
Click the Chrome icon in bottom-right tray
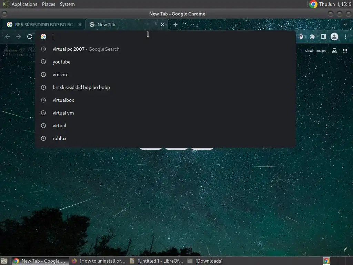tap(326, 261)
